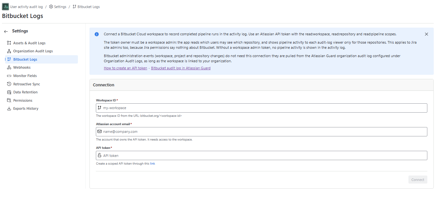
Task: Click the Monitor Fields sidebar icon
Action: (9, 76)
